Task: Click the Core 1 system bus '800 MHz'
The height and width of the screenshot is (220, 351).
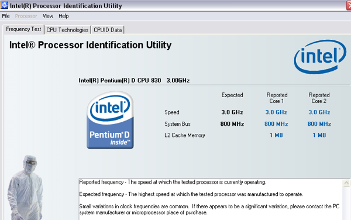Action: coord(276,124)
